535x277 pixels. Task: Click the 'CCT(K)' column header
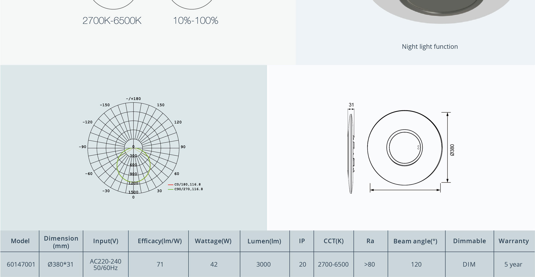point(334,241)
